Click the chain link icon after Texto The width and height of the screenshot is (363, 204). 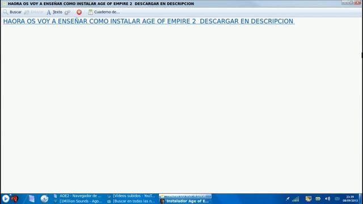[67, 12]
